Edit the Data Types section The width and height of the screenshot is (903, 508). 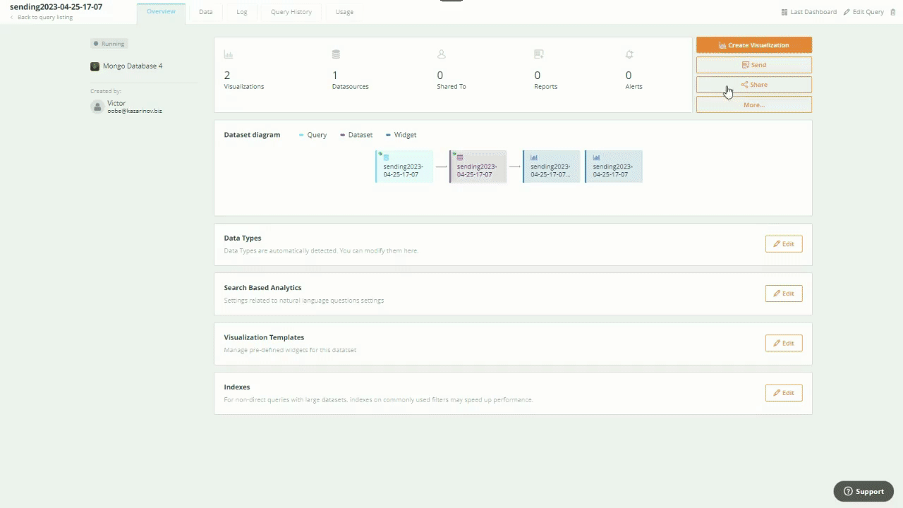783,244
